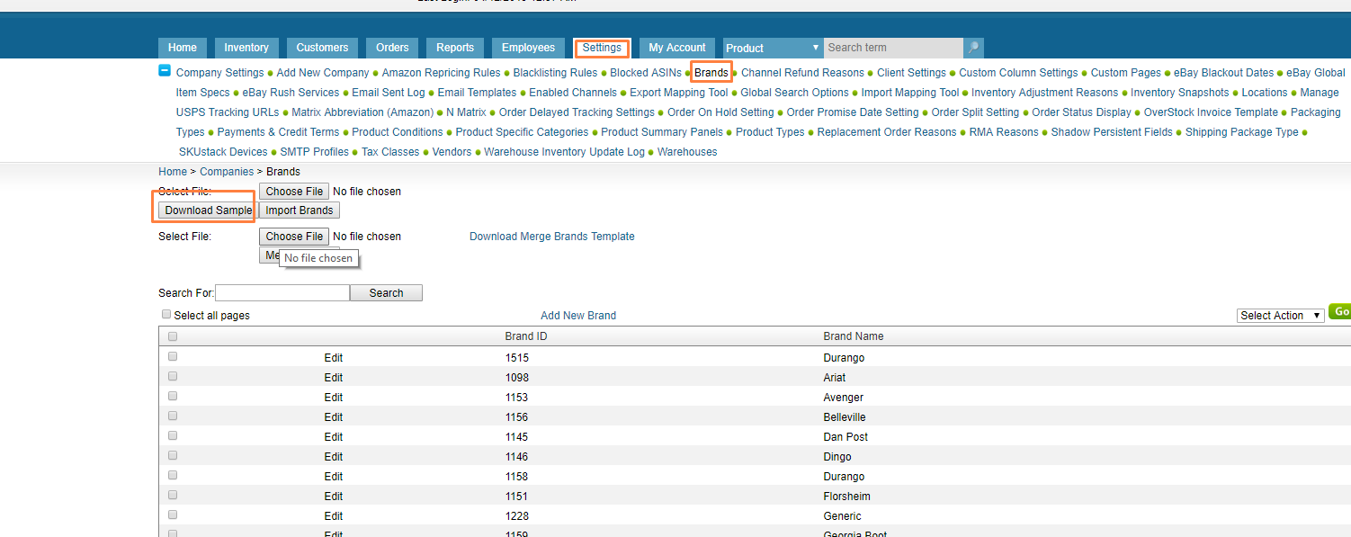Click the Choose File button beside Download Merge Brands Template
1351x537 pixels.
click(294, 237)
